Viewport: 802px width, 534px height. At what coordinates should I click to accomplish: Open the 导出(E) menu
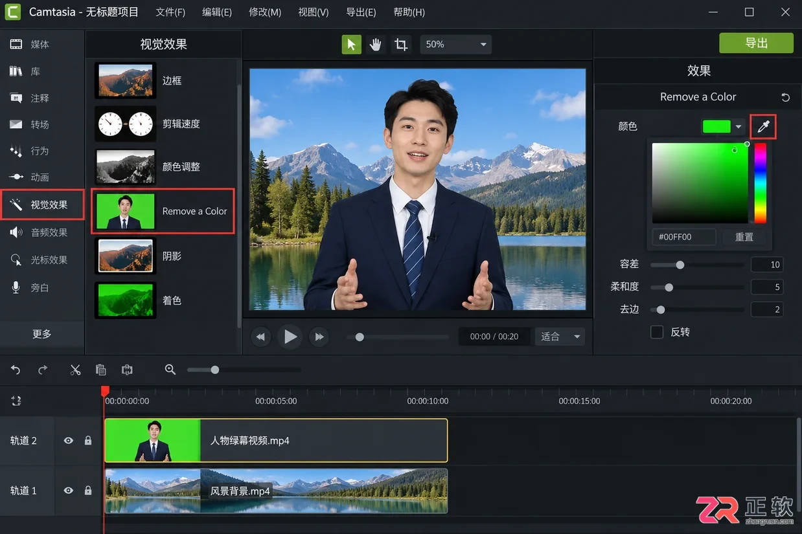pyautogui.click(x=361, y=12)
